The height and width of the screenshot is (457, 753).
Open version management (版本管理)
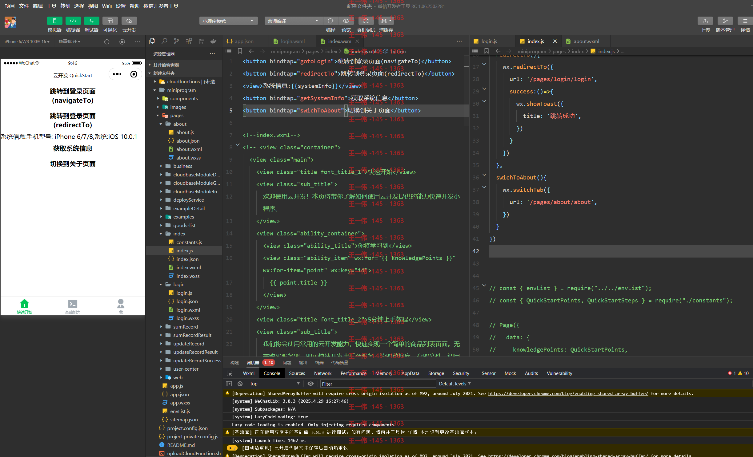coord(725,21)
